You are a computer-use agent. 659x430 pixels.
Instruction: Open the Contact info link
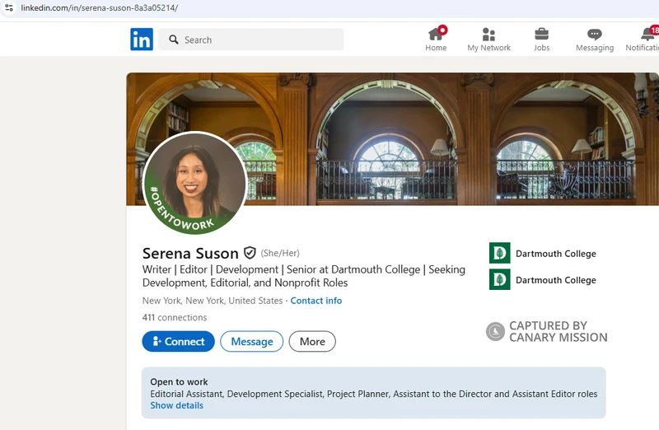point(316,301)
